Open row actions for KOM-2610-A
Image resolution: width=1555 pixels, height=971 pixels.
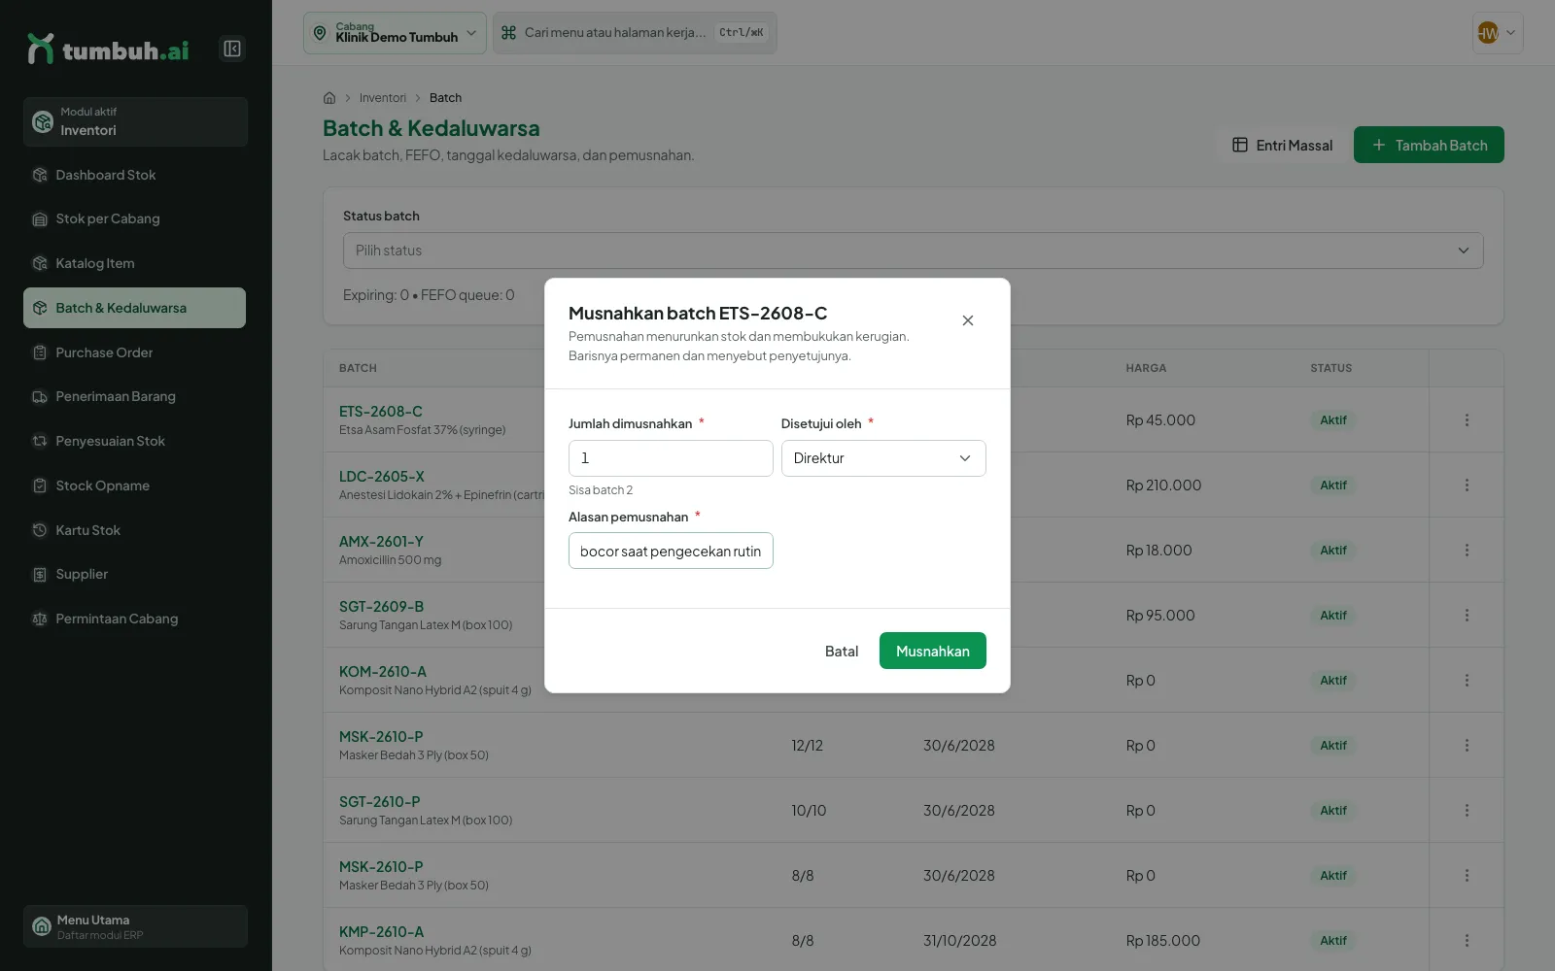tap(1467, 681)
